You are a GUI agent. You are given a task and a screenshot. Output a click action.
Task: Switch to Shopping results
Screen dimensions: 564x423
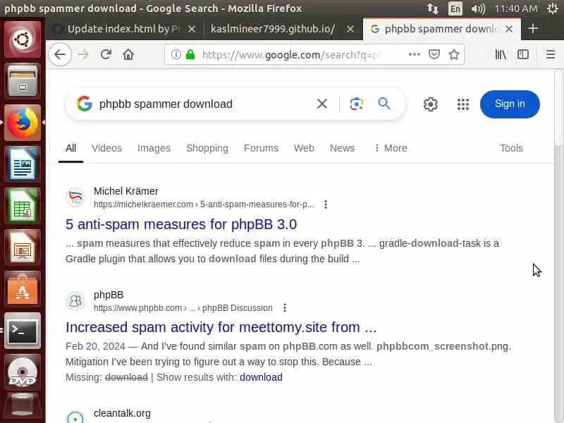tap(207, 148)
